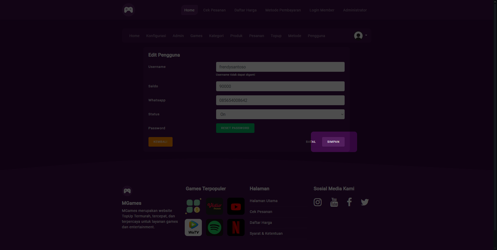Select the Spotify game tile
Screen dimensions: 497x250
(215, 227)
